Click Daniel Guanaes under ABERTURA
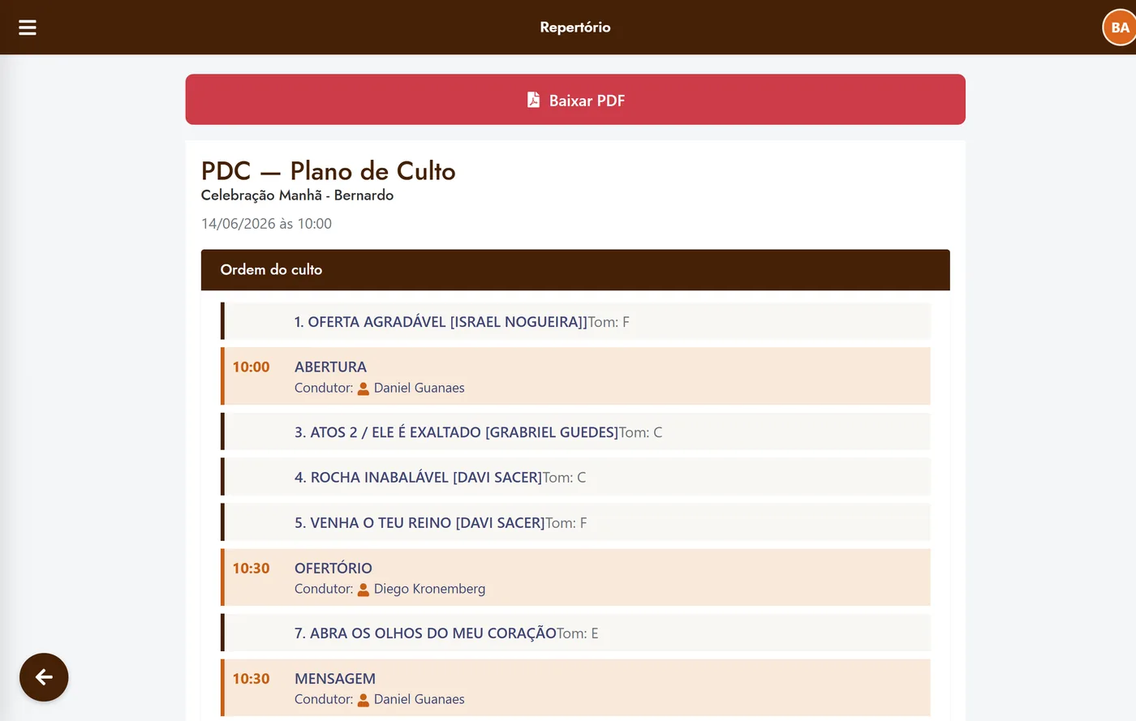 [x=419, y=388]
